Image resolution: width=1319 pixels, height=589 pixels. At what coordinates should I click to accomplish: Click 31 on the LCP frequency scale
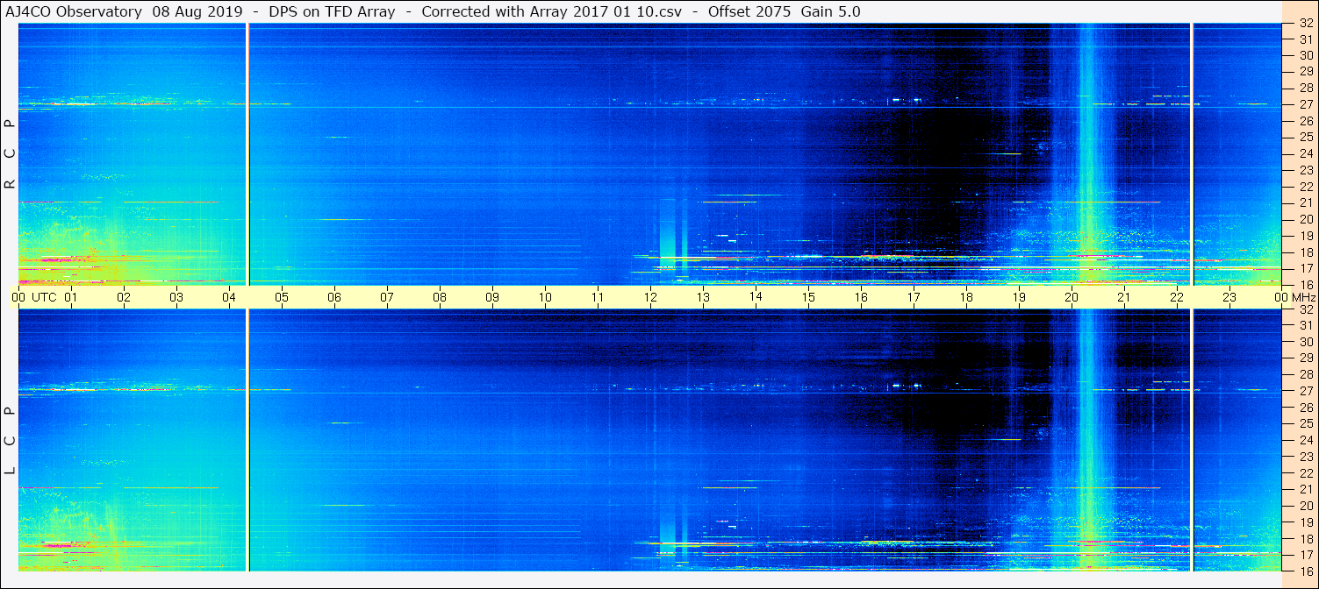[x=1305, y=325]
